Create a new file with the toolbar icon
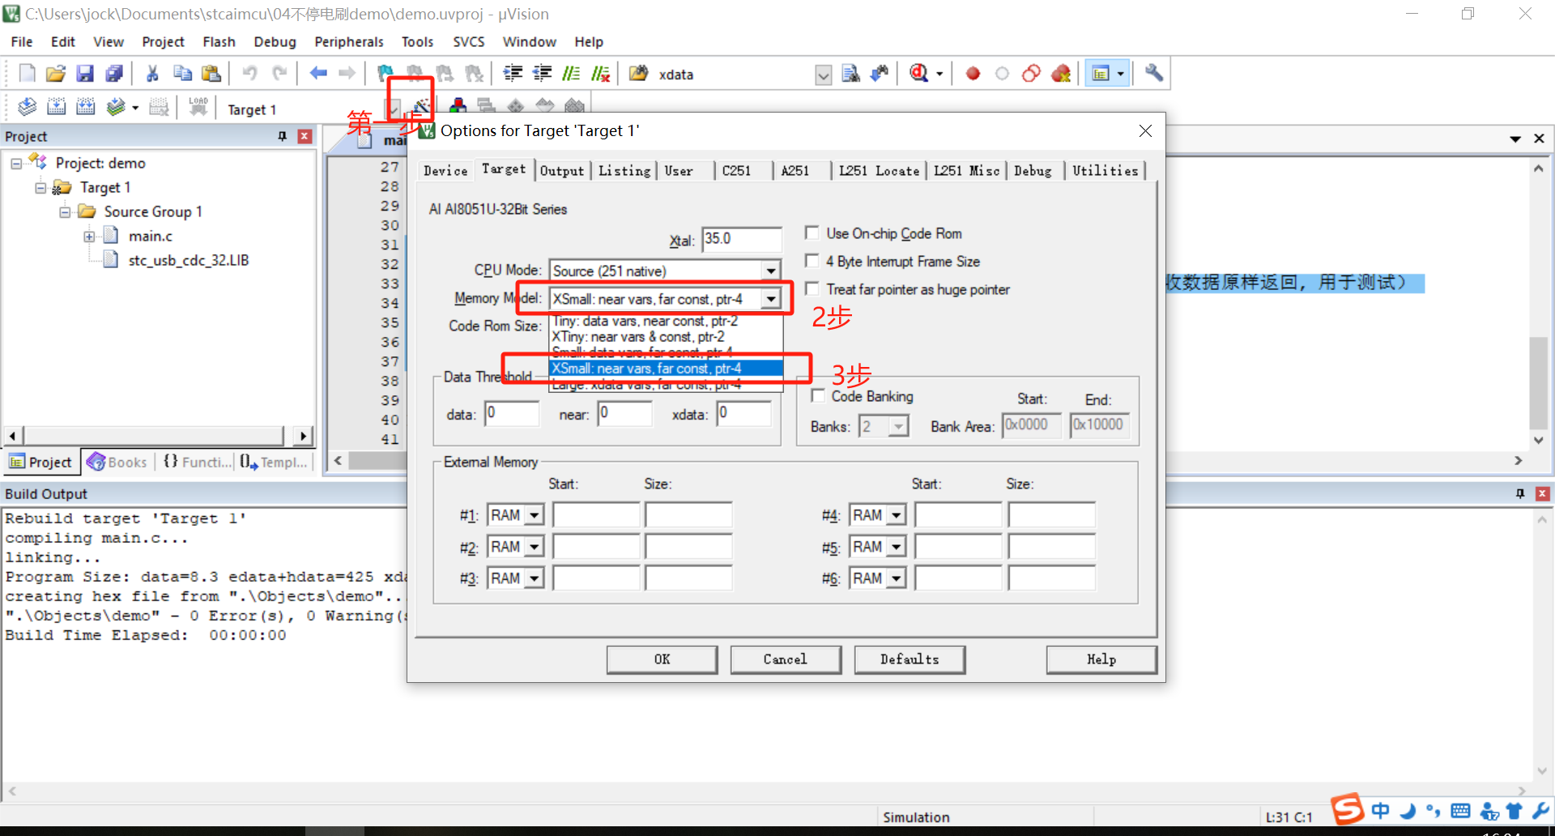Viewport: 1555px width, 836px height. pyautogui.click(x=27, y=74)
